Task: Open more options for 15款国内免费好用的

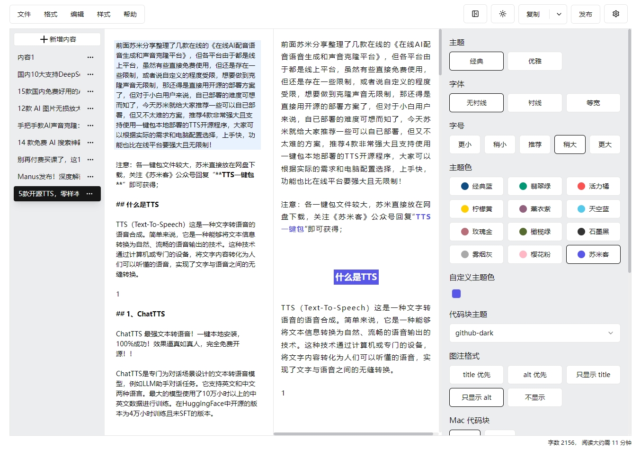Action: 90,91
